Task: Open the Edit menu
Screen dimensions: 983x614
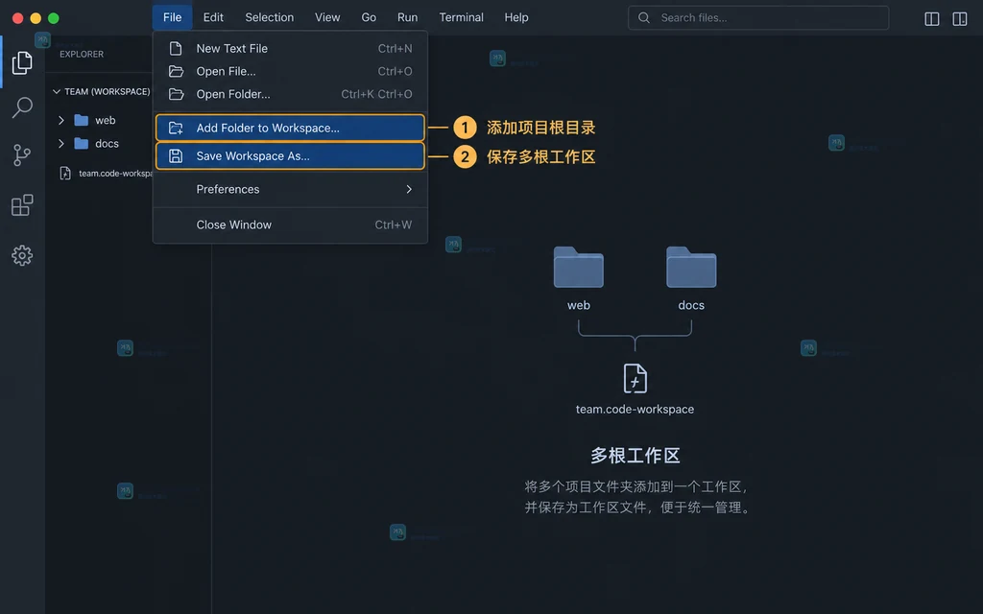Action: point(213,17)
